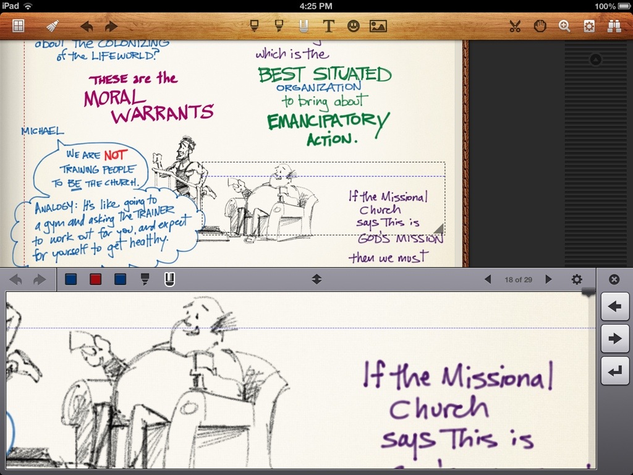The height and width of the screenshot is (475, 633).
Task: Go to the next page arrow
Action: pyautogui.click(x=548, y=280)
